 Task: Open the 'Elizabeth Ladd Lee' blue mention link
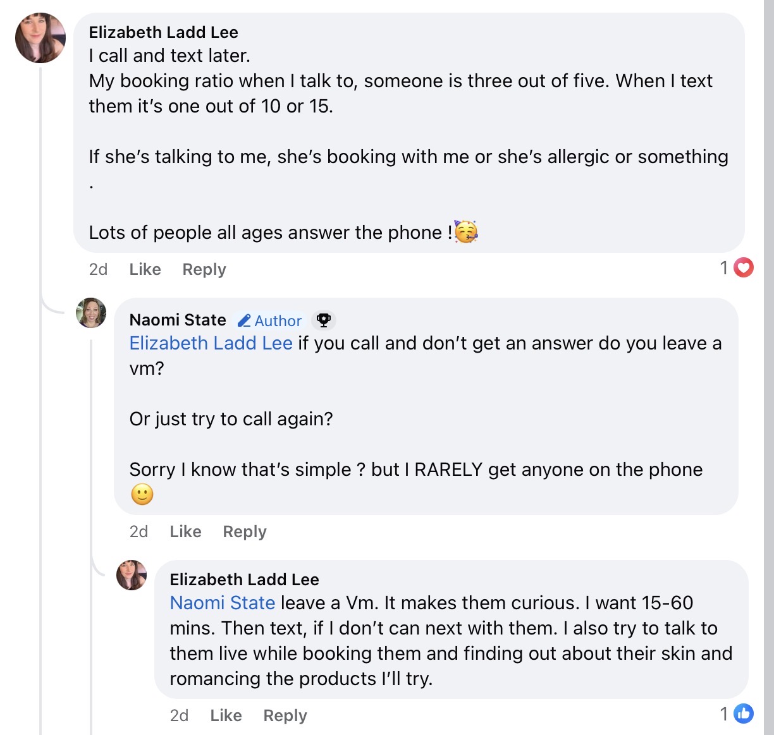tap(211, 343)
